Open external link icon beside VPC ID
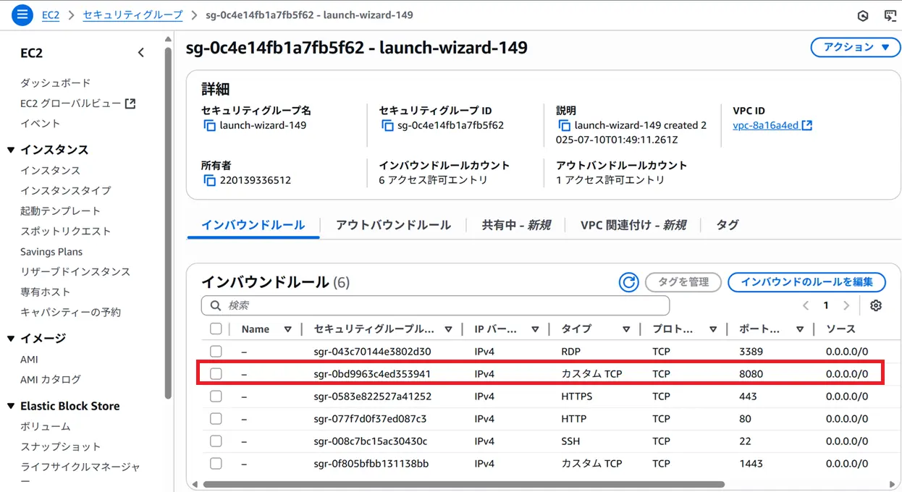902x492 pixels. click(807, 126)
